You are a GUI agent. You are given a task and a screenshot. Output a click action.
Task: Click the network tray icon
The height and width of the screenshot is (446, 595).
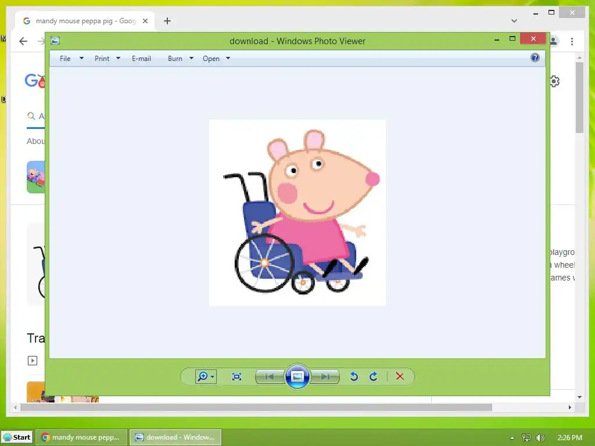click(526, 438)
